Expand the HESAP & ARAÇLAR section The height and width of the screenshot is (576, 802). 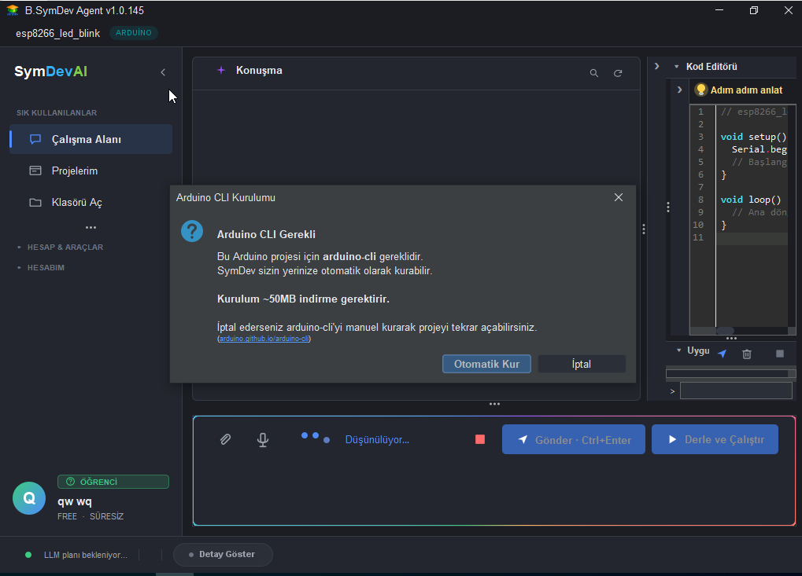pos(61,248)
